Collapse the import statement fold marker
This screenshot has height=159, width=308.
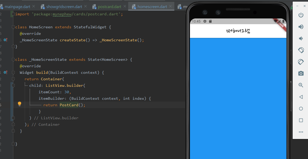pyautogui.click(x=13, y=14)
